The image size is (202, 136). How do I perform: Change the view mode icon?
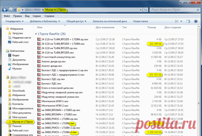point(177,21)
